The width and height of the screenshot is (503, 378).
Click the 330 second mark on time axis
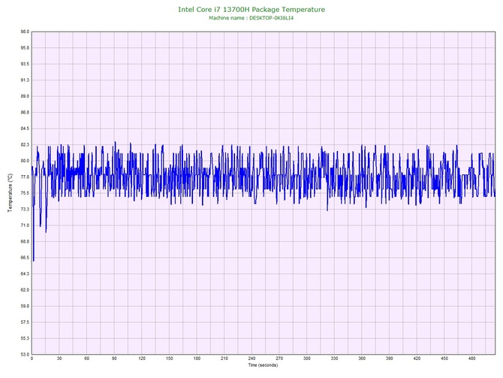point(334,358)
